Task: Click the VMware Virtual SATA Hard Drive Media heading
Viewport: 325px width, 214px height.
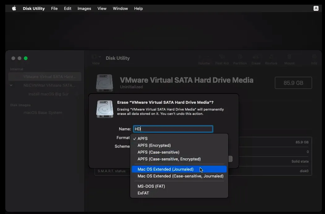Action: [x=186, y=80]
